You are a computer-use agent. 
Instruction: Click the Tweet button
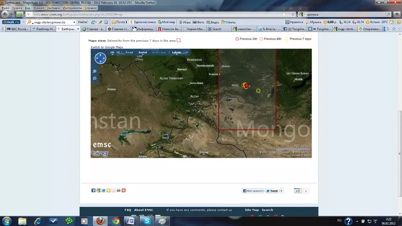(x=272, y=191)
